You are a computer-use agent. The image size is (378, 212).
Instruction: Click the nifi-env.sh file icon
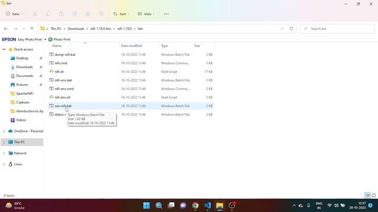[51, 97]
